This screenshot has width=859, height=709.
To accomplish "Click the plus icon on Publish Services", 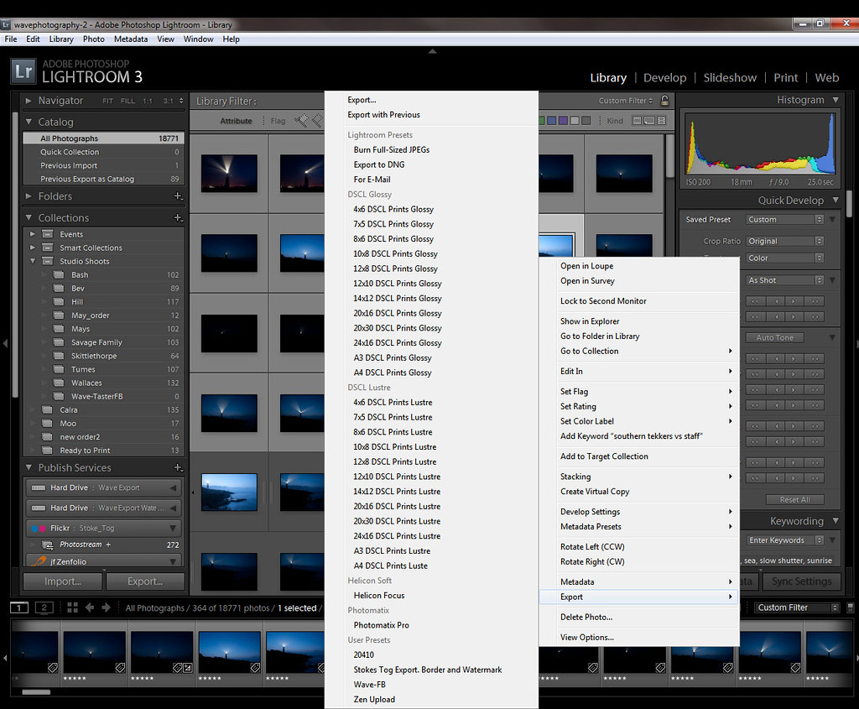I will point(177,468).
